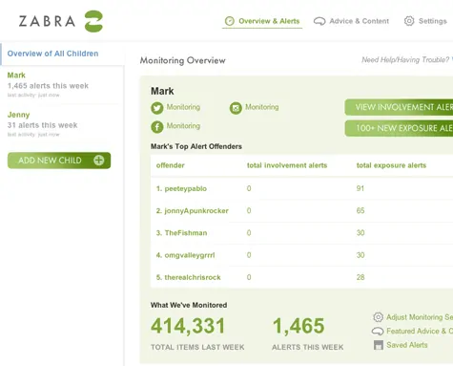Viewport: 453px width, 366px height.
Task: Click involvement count 0 for therealchrisrock
Action: (249, 277)
